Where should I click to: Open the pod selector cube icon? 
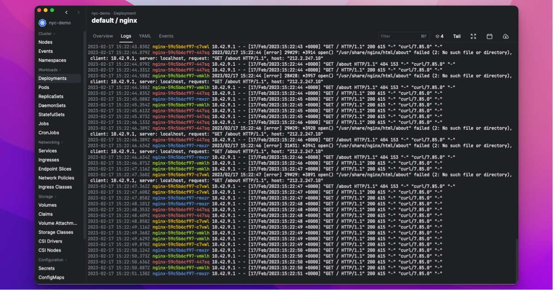(439, 36)
